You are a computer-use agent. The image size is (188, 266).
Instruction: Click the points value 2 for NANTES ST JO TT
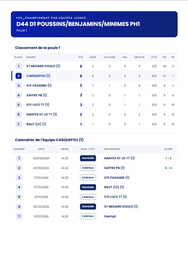81,114
